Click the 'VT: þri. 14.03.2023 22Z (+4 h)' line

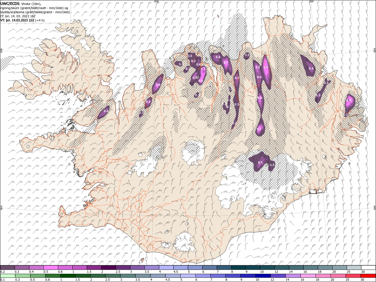tap(23, 20)
